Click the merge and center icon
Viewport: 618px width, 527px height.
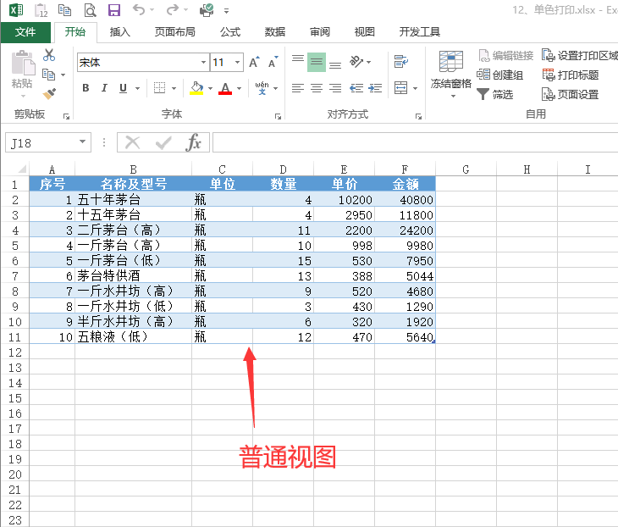[401, 88]
